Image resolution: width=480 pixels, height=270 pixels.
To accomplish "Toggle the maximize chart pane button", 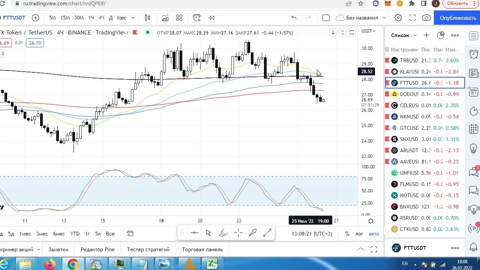I will [x=352, y=33].
